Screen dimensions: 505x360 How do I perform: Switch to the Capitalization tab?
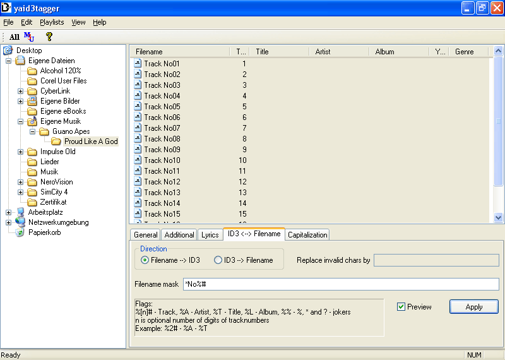pos(307,235)
